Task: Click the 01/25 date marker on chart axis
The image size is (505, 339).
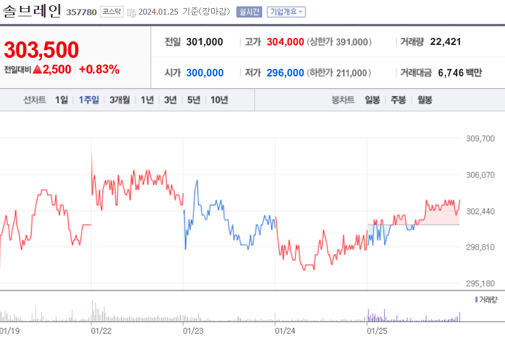Action: pyautogui.click(x=377, y=331)
